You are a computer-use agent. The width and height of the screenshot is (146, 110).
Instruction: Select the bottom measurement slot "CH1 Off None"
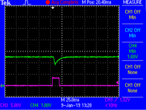pyautogui.click(x=133, y=88)
